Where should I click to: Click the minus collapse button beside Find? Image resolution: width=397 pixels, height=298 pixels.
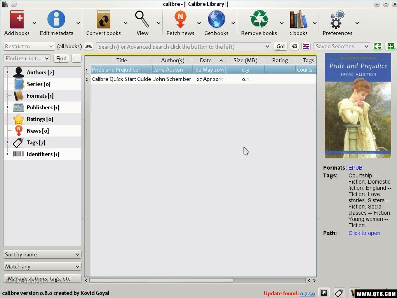point(77,59)
